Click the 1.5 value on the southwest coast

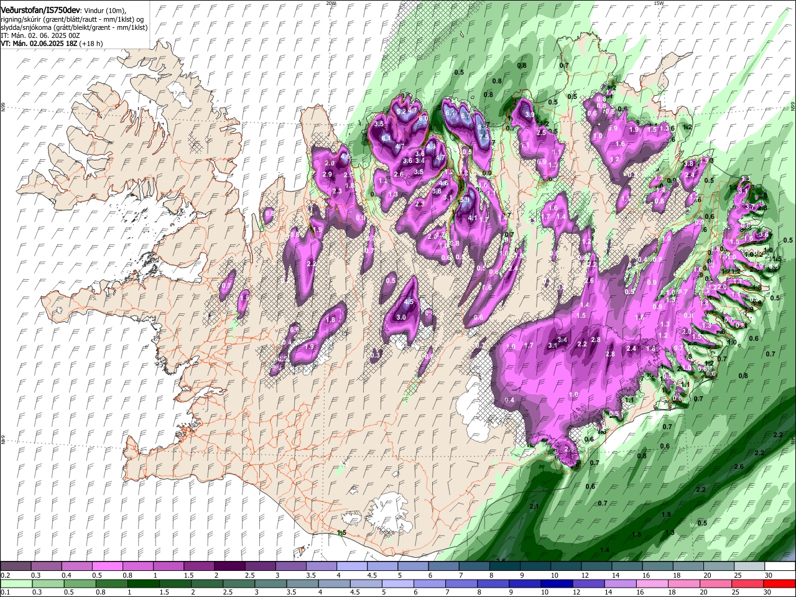tap(341, 533)
